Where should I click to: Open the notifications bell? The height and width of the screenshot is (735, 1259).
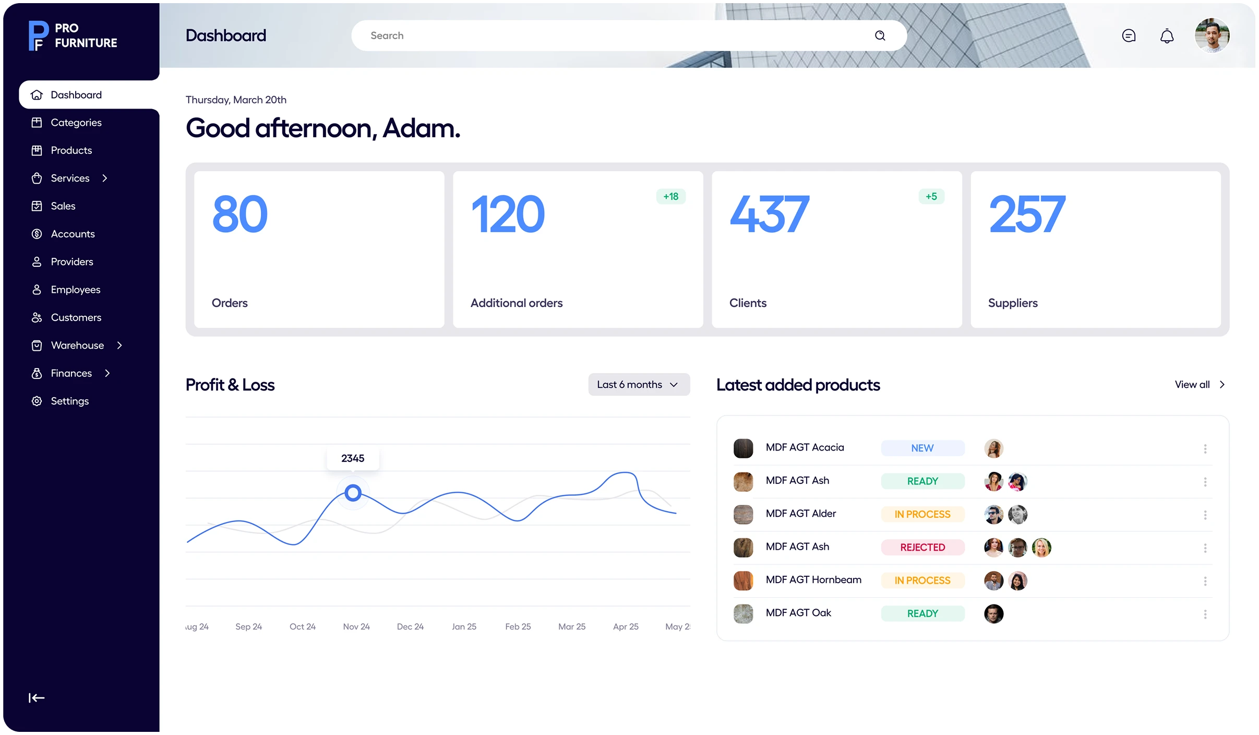click(1167, 35)
